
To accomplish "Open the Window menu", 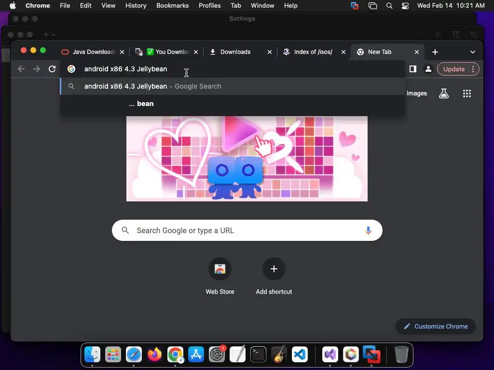I will (x=262, y=5).
